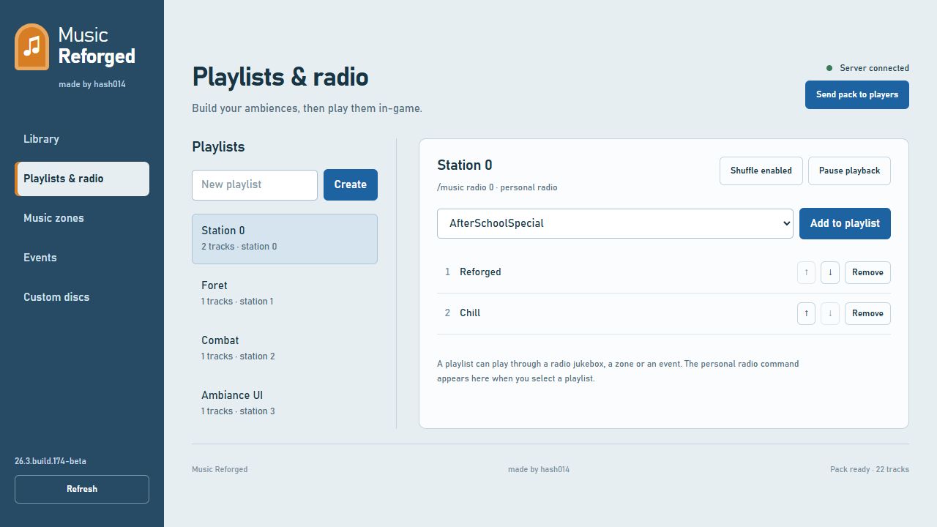The width and height of the screenshot is (937, 527).
Task: Click version text 26.3.build.174-beta
Action: (51, 461)
